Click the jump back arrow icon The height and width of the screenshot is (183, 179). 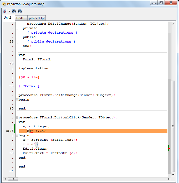pos(14,11)
